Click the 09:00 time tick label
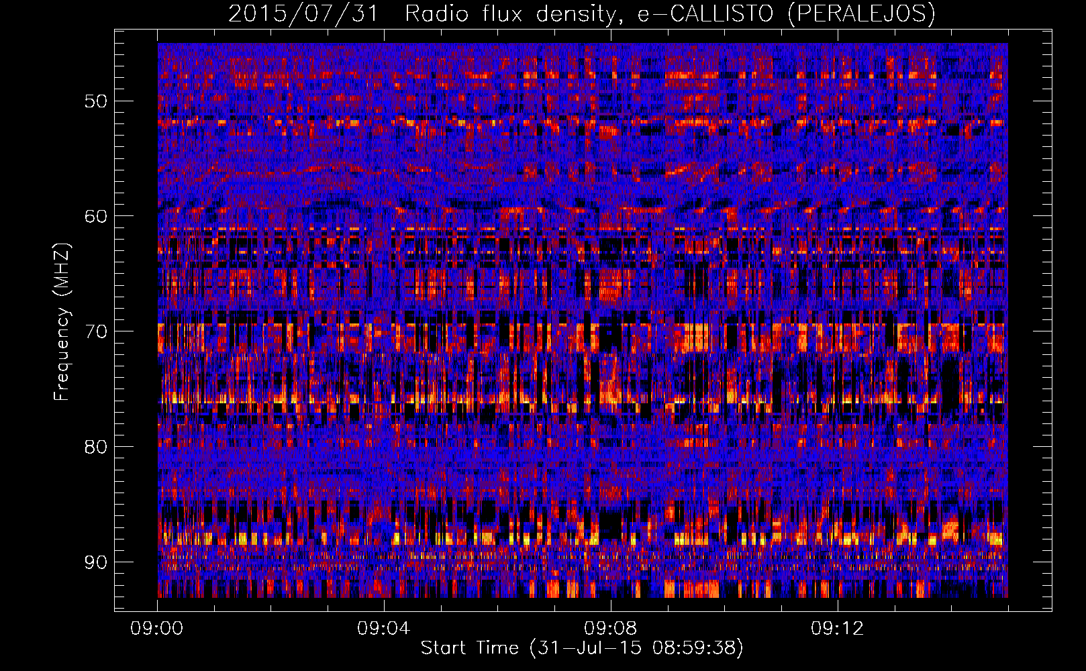This screenshot has width=1086, height=671. [157, 629]
